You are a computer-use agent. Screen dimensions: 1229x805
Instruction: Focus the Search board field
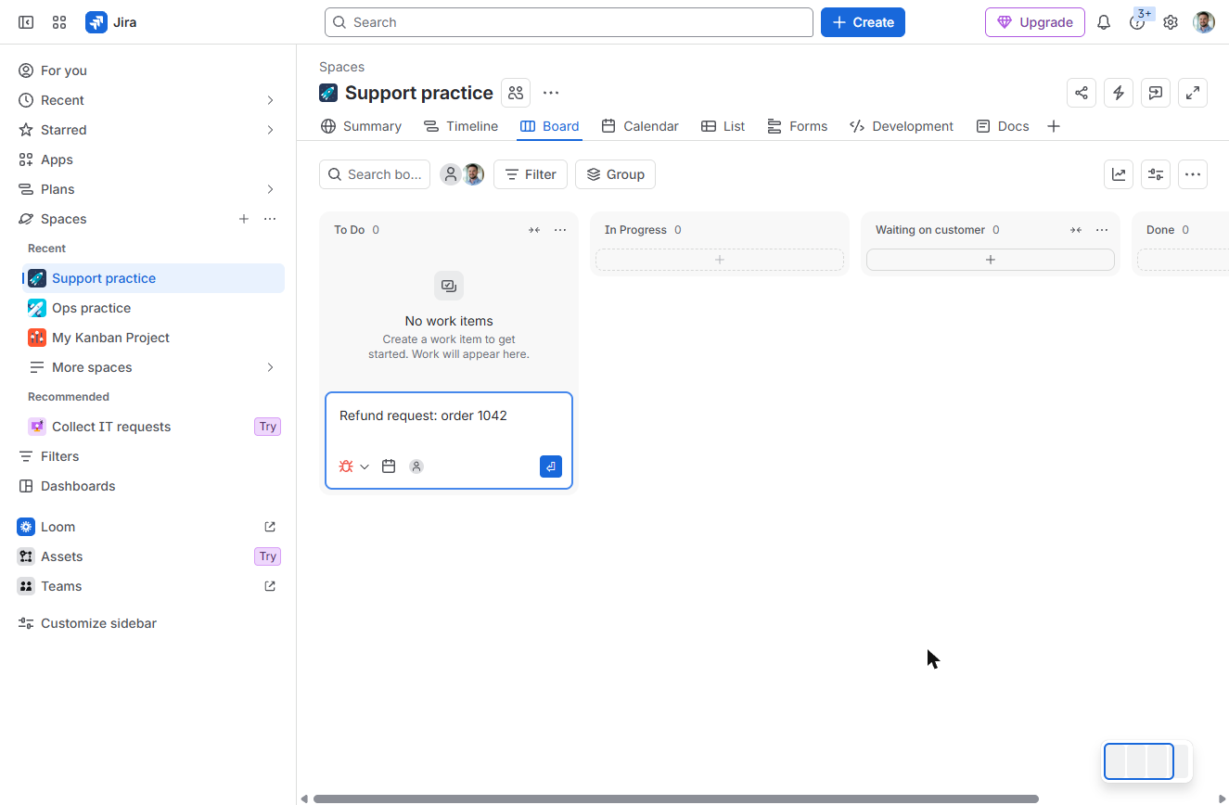tap(375, 174)
